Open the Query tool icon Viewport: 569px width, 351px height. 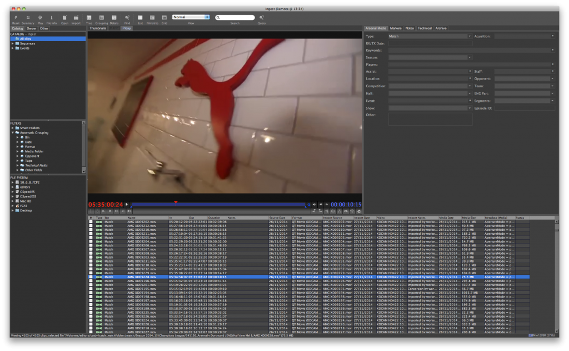tap(261, 18)
